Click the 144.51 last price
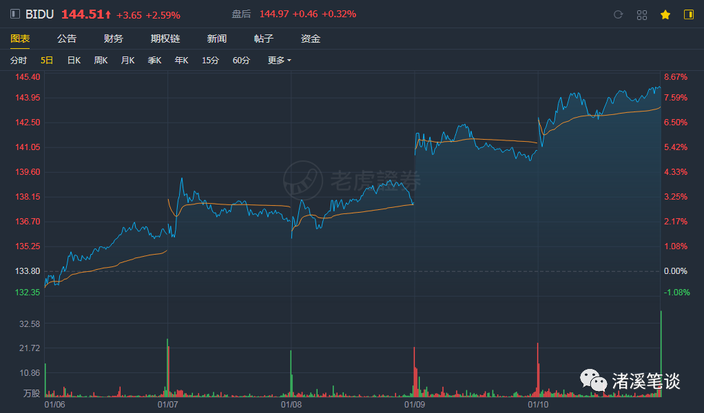This screenshot has width=704, height=413. tap(83, 14)
